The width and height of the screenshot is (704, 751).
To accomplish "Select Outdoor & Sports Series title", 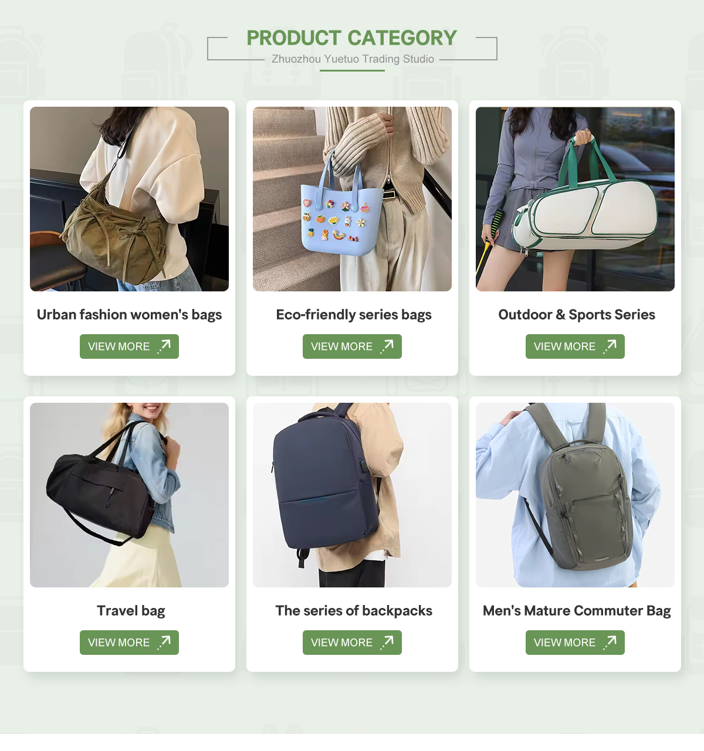I will tap(577, 315).
